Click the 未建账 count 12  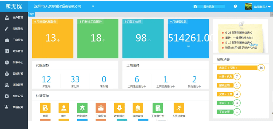pyautogui.click(x=46, y=79)
